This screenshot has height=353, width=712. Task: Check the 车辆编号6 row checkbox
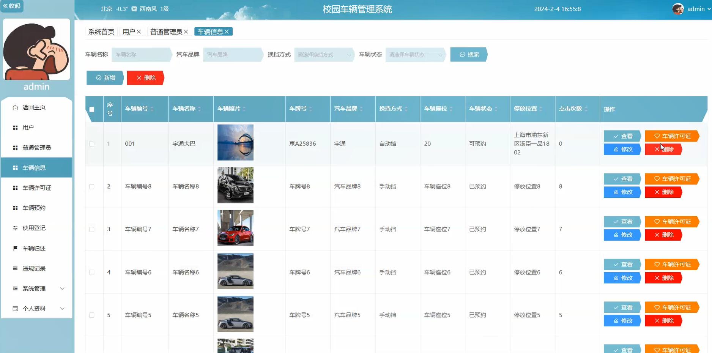pos(92,273)
